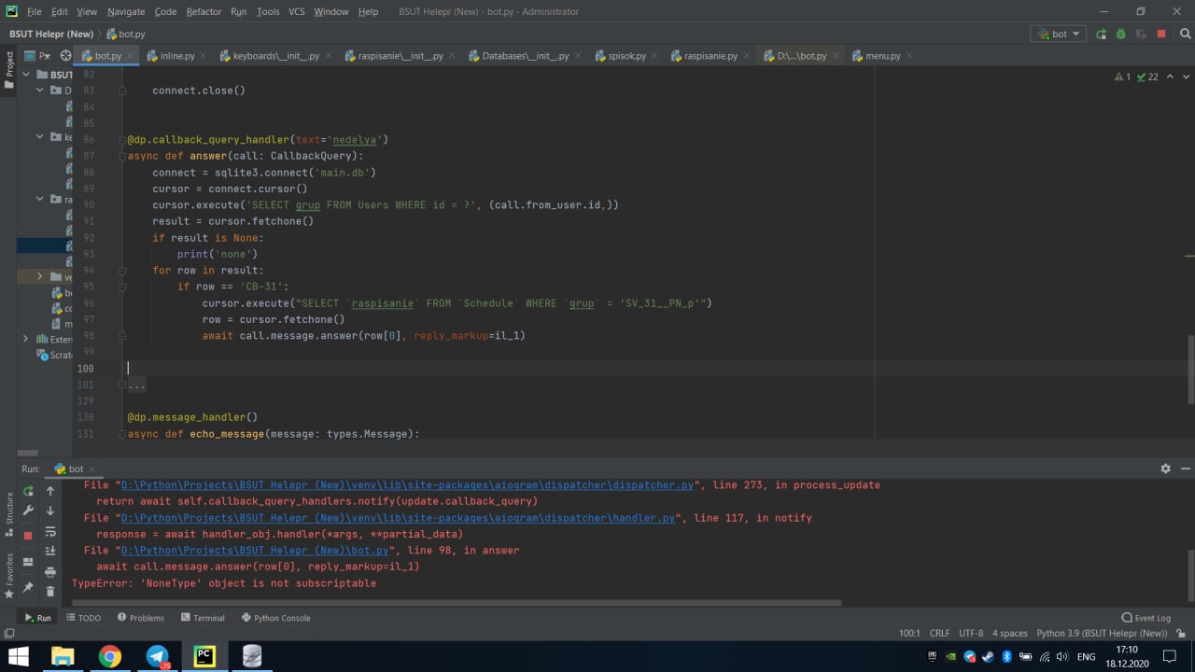Open the File menu

point(35,11)
